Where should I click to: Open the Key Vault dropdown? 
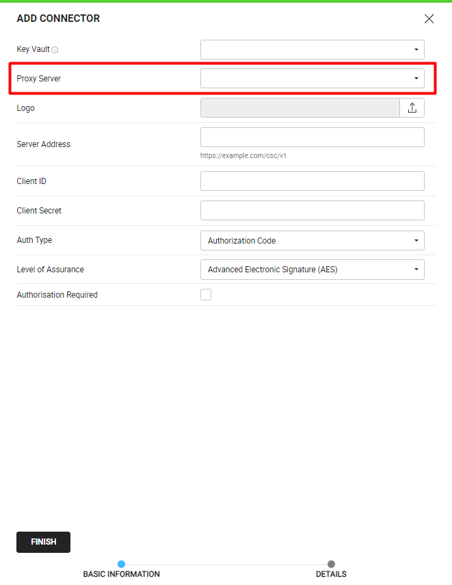pyautogui.click(x=313, y=50)
